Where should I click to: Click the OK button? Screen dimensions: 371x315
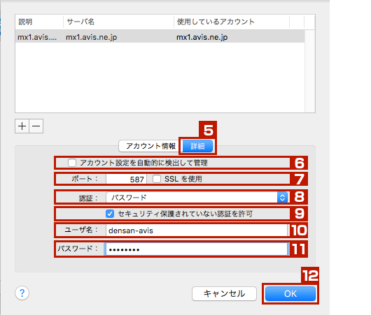pyautogui.click(x=290, y=294)
